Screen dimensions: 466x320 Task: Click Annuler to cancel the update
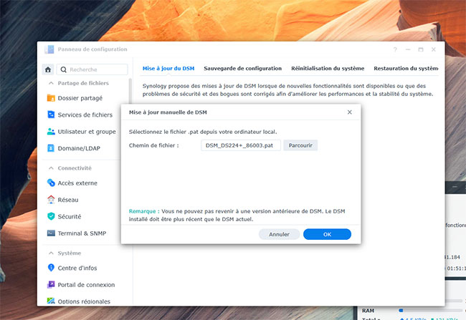coord(279,234)
